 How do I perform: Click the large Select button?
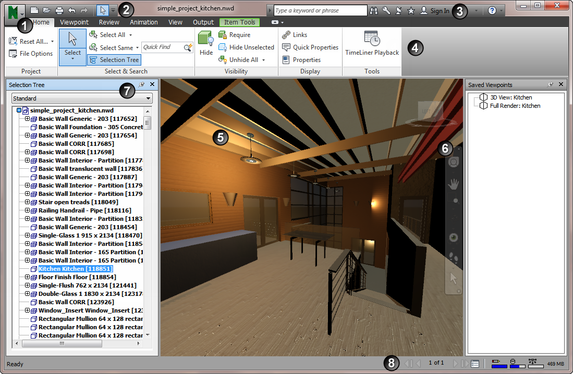point(72,47)
